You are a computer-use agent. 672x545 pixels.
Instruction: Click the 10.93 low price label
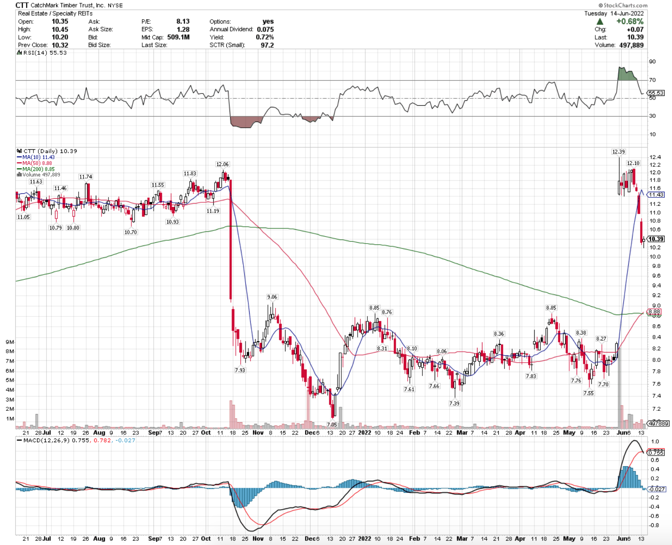click(x=172, y=222)
